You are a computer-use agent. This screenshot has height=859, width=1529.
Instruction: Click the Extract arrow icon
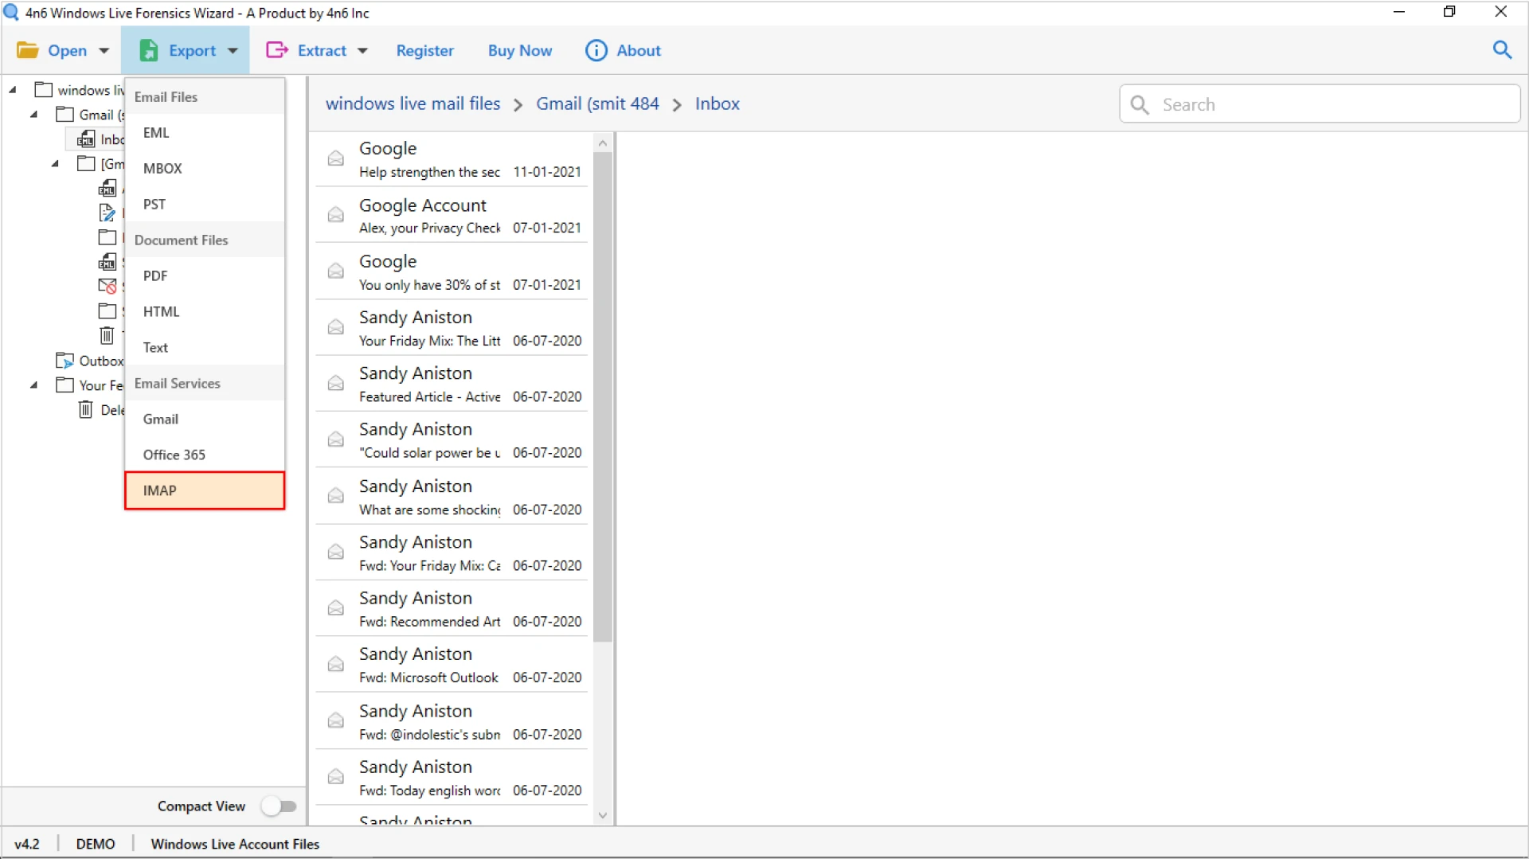(276, 50)
